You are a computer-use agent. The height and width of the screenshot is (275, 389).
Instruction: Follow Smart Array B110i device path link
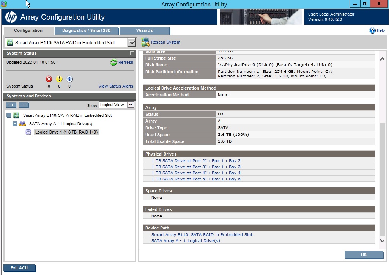click(x=202, y=234)
